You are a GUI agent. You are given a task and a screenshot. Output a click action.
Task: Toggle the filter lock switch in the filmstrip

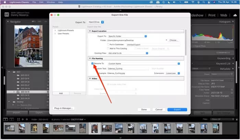[x=237, y=119]
